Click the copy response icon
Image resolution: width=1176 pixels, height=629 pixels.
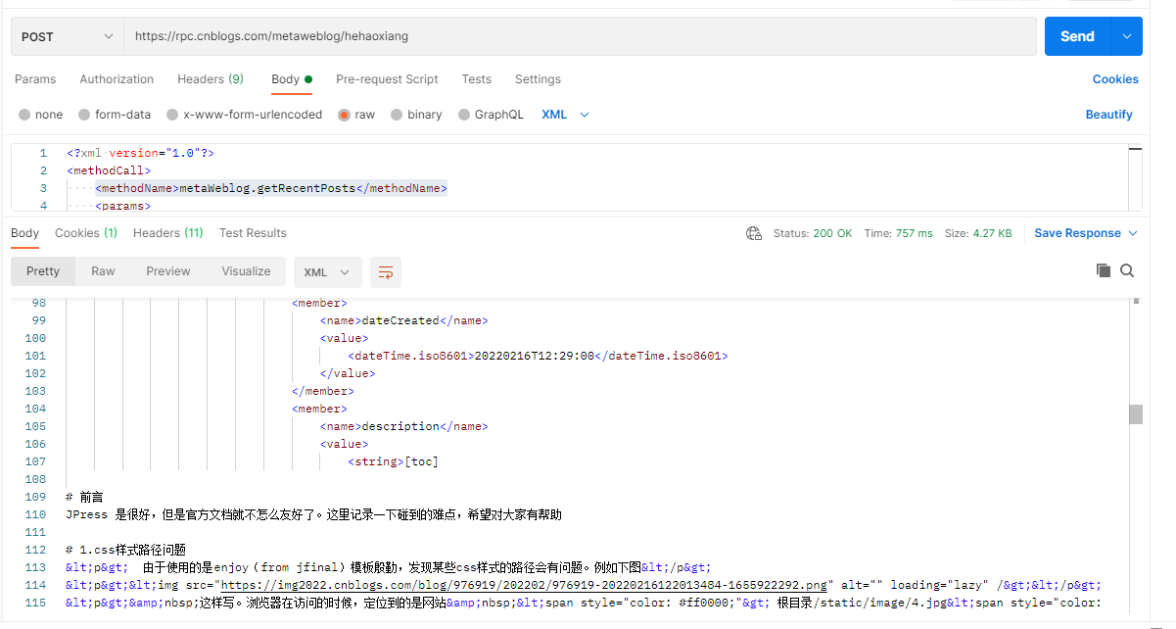[1104, 271]
